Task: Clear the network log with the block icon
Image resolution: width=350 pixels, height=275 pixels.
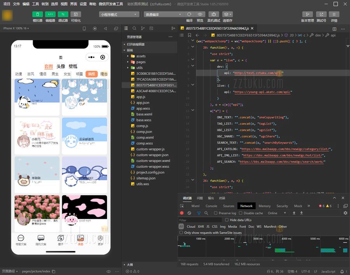Action: pyautogui.click(x=189, y=213)
